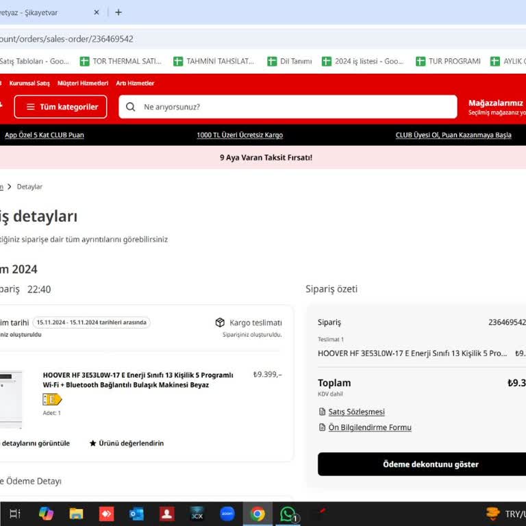Click the Detaylar breadcrumb
The image size is (526, 526).
[29, 186]
